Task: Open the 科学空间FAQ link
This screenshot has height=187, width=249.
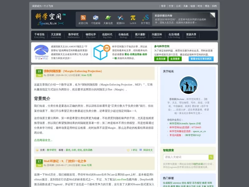Action: pyautogui.click(x=193, y=135)
